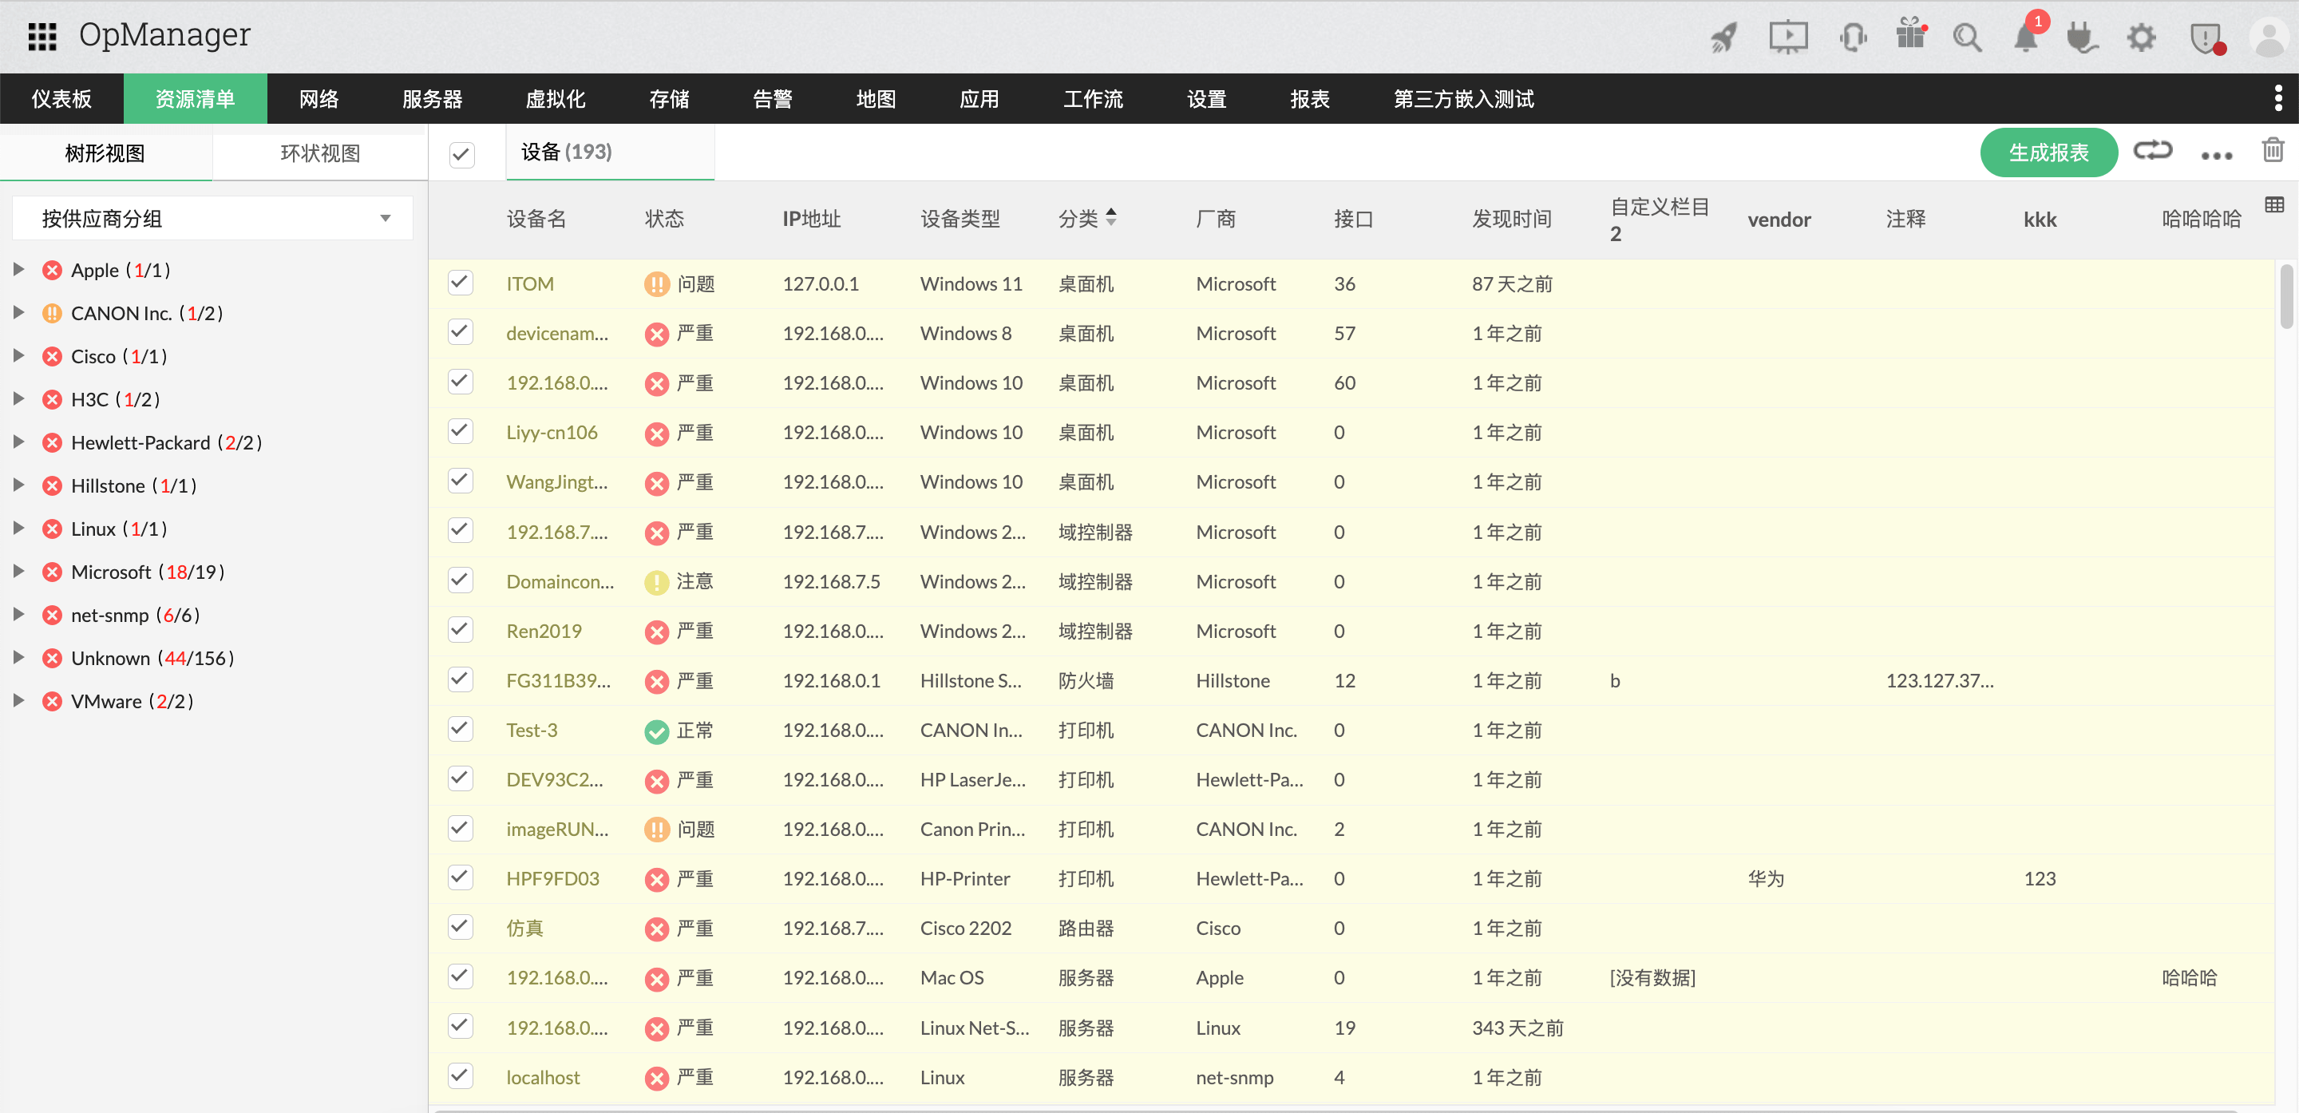Viewport: 2299px width, 1113px height.
Task: Click the plugin/integrations plug icon
Action: (x=2082, y=37)
